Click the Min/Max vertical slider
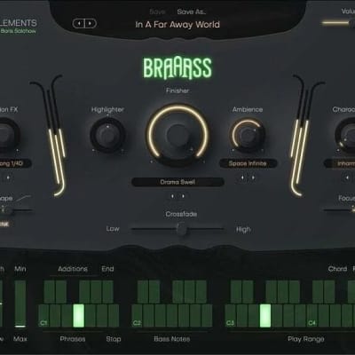The image size is (355, 355). (x=20, y=304)
